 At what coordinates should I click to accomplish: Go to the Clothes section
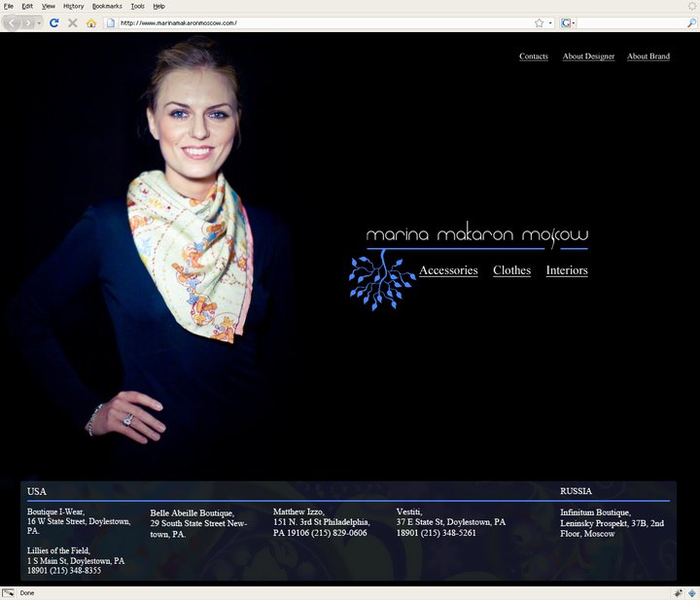(x=511, y=270)
